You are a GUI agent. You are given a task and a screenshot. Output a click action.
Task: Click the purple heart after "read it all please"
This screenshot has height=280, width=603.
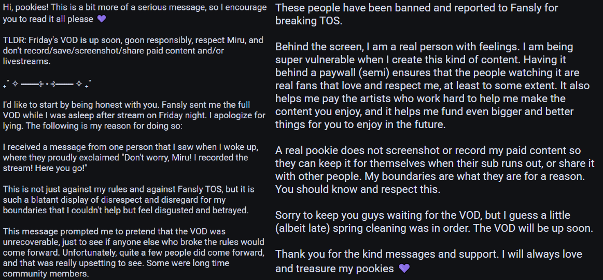click(x=102, y=19)
